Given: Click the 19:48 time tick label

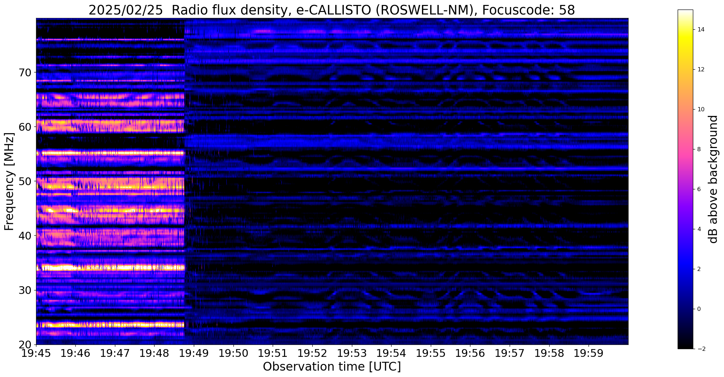Looking at the screenshot, I should click(x=155, y=353).
